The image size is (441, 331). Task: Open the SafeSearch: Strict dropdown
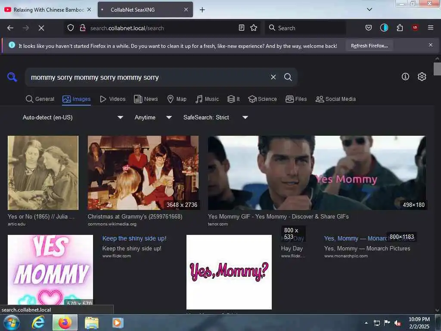215,117
